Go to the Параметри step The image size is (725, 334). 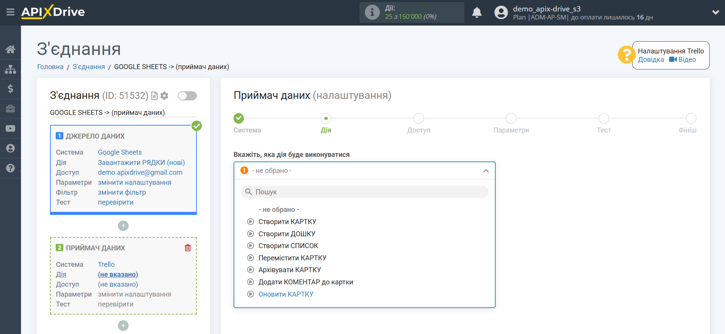coord(511,118)
